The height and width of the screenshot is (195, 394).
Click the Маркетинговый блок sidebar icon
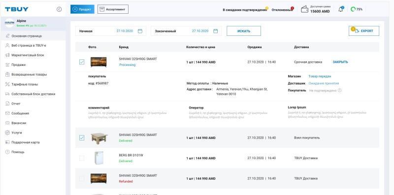pos(7,55)
